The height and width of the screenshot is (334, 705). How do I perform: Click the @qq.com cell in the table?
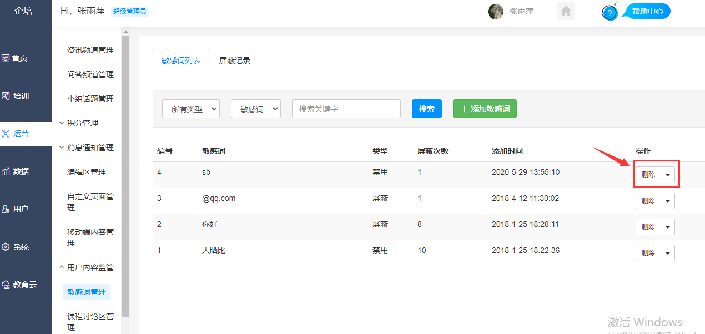click(219, 198)
